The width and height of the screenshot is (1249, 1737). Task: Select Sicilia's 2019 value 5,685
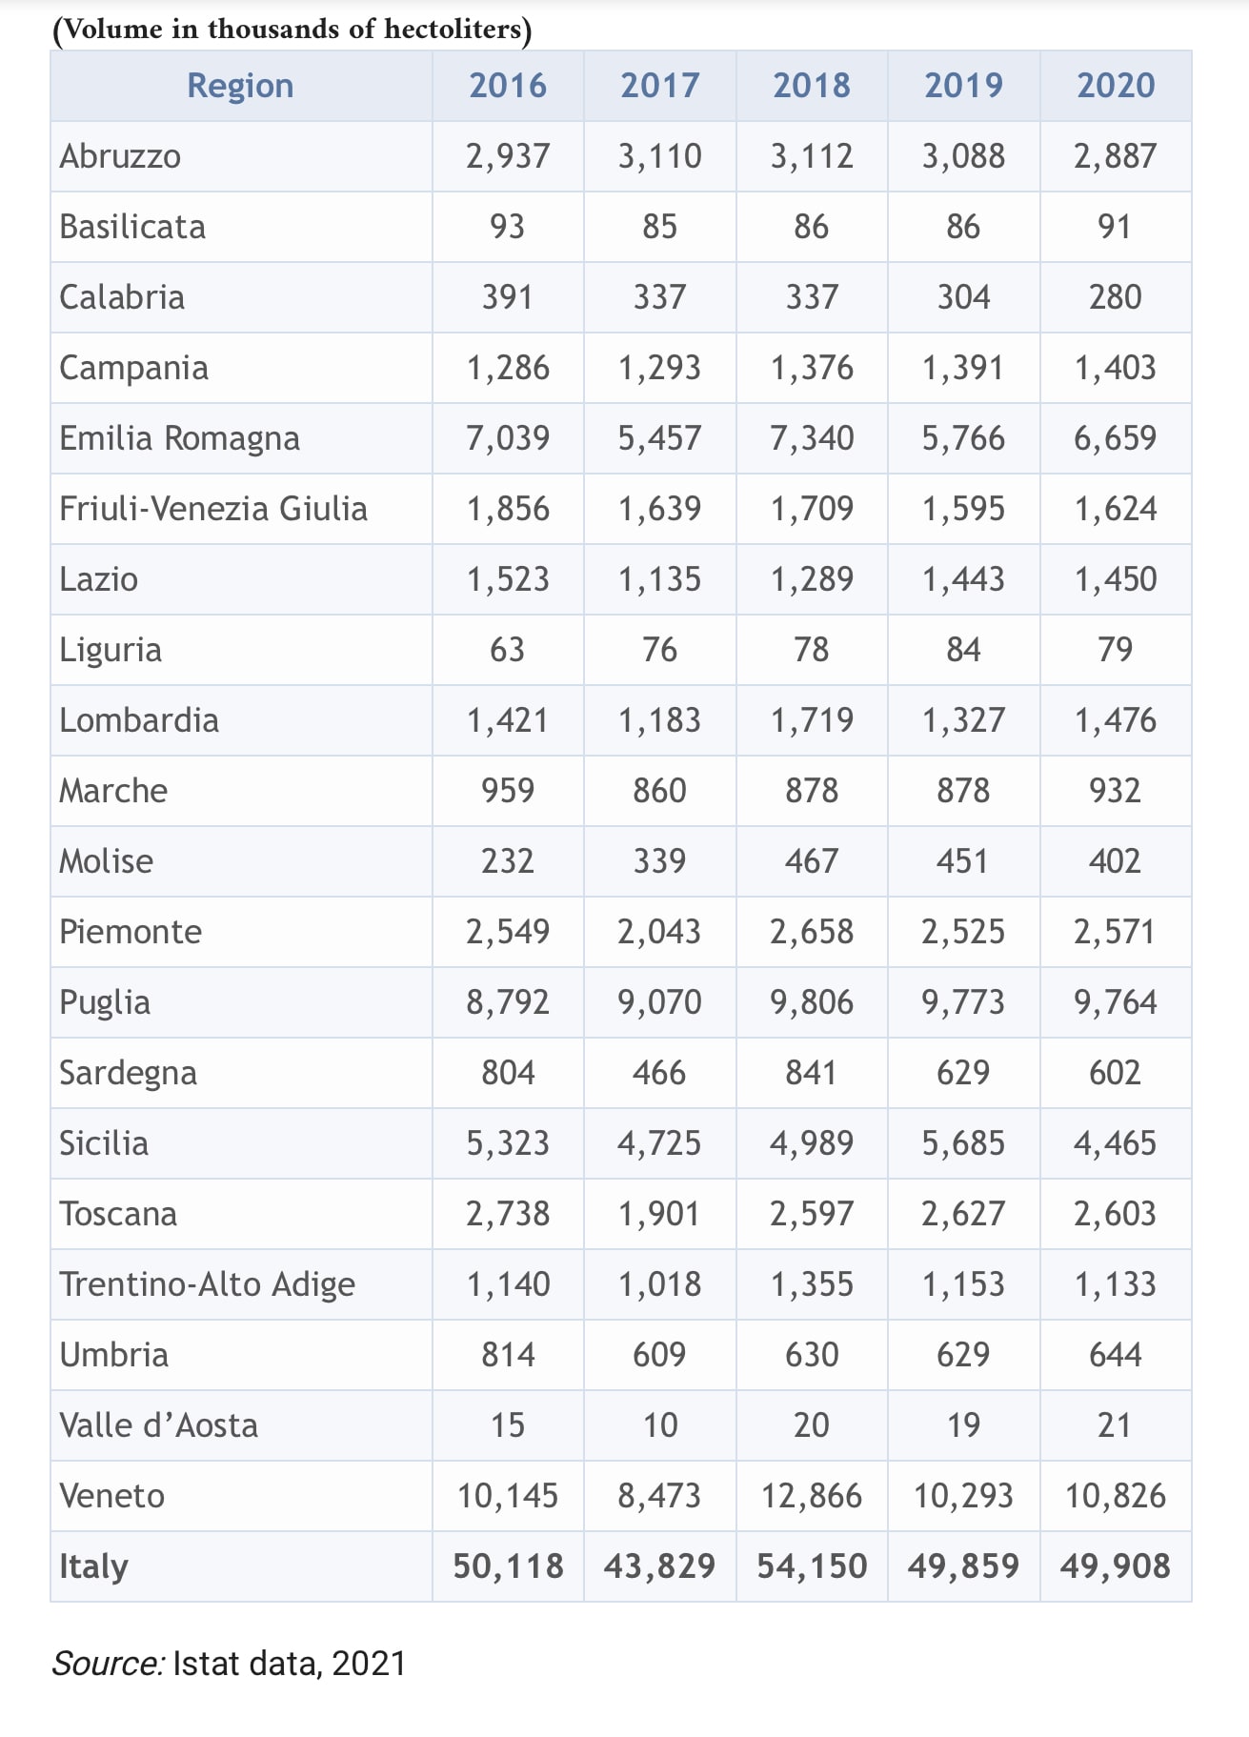(x=963, y=1143)
